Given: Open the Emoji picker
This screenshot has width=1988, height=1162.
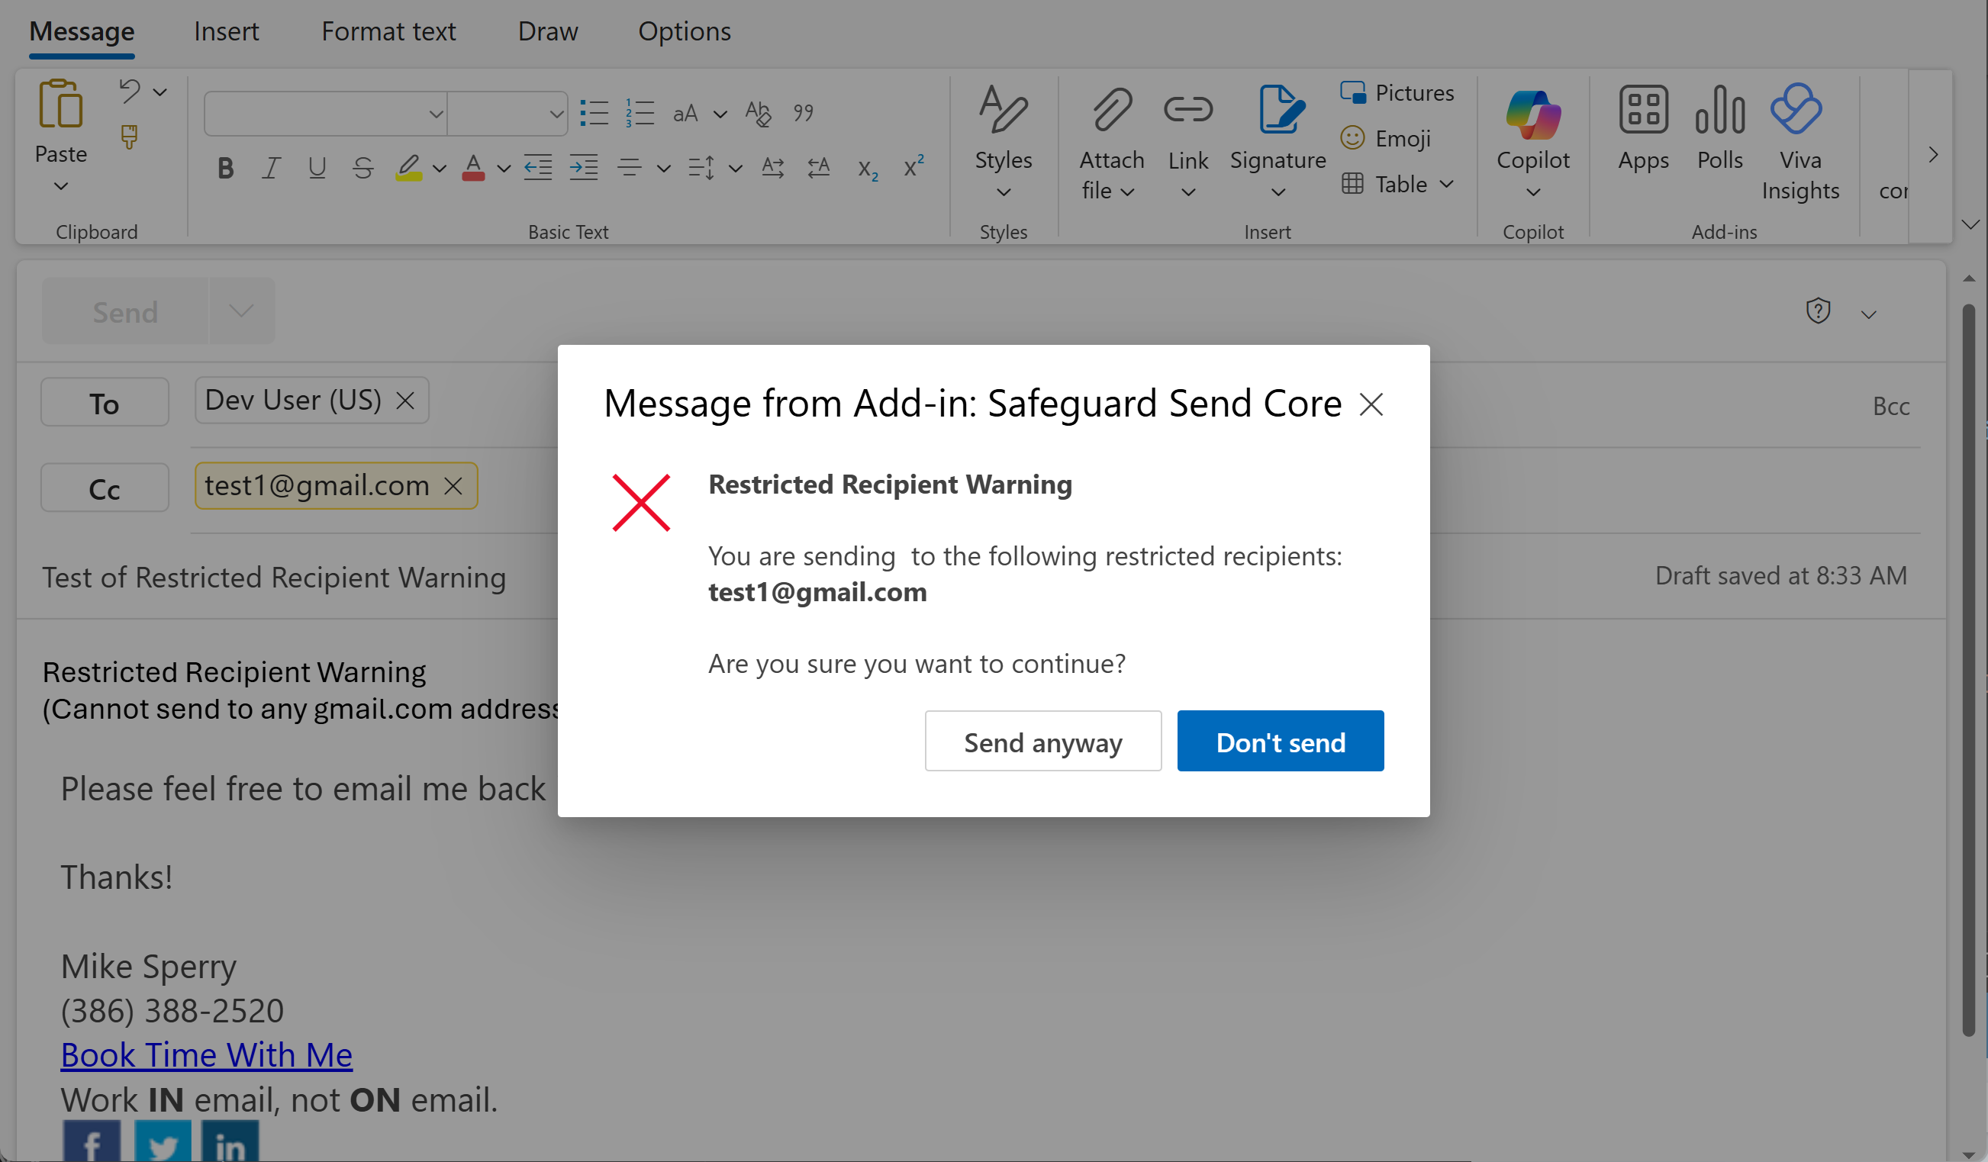Looking at the screenshot, I should click(1385, 139).
